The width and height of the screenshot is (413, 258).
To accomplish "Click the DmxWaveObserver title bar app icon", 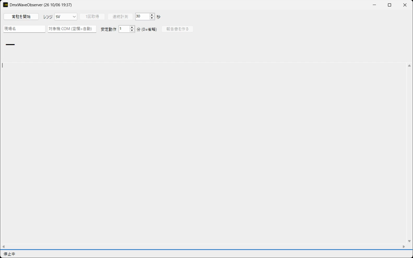I will [x=5, y=5].
